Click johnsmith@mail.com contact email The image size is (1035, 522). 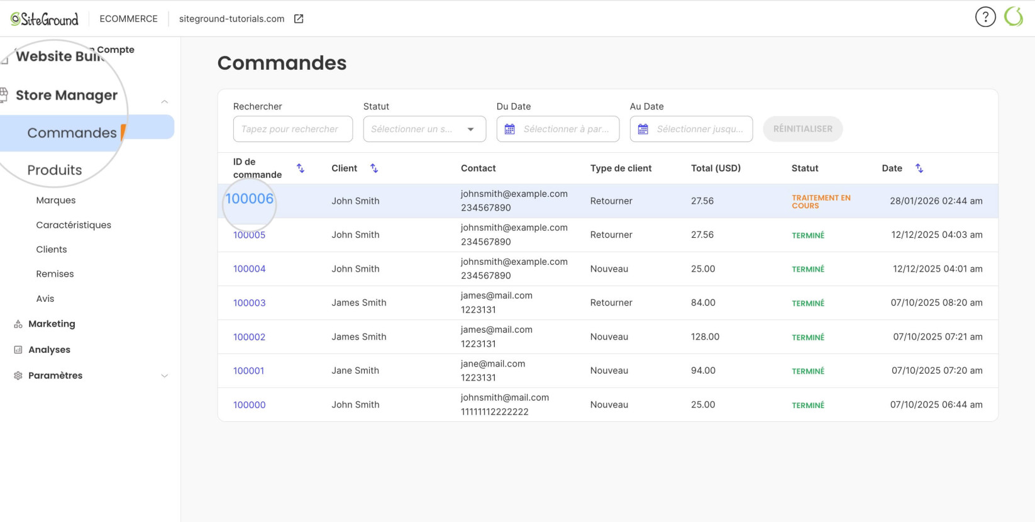(x=505, y=397)
